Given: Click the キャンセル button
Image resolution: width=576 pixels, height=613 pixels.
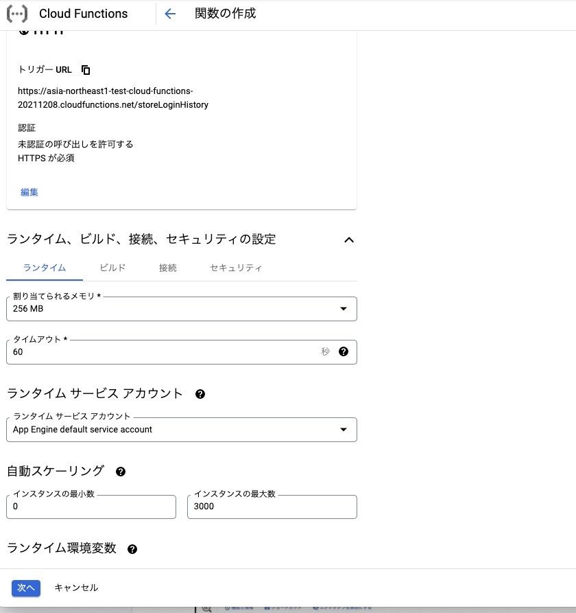Looking at the screenshot, I should click(x=76, y=588).
